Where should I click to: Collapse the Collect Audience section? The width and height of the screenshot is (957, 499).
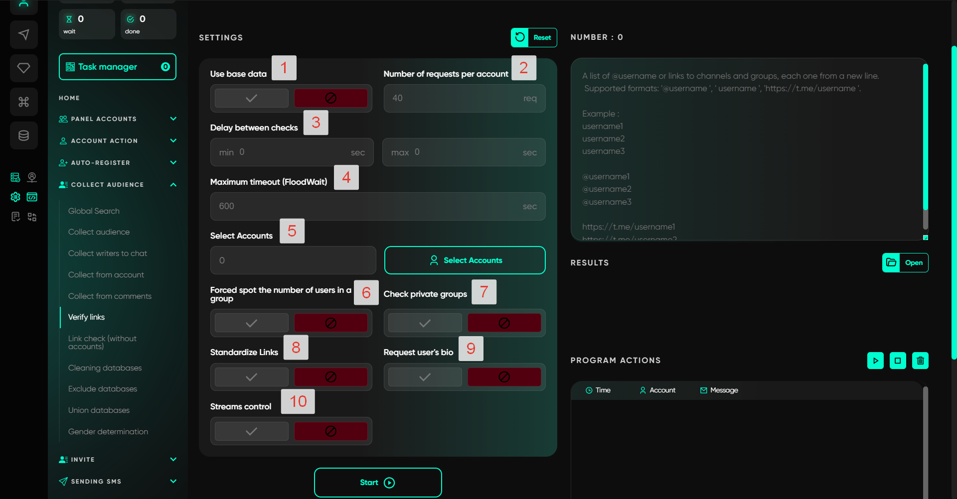click(x=173, y=185)
